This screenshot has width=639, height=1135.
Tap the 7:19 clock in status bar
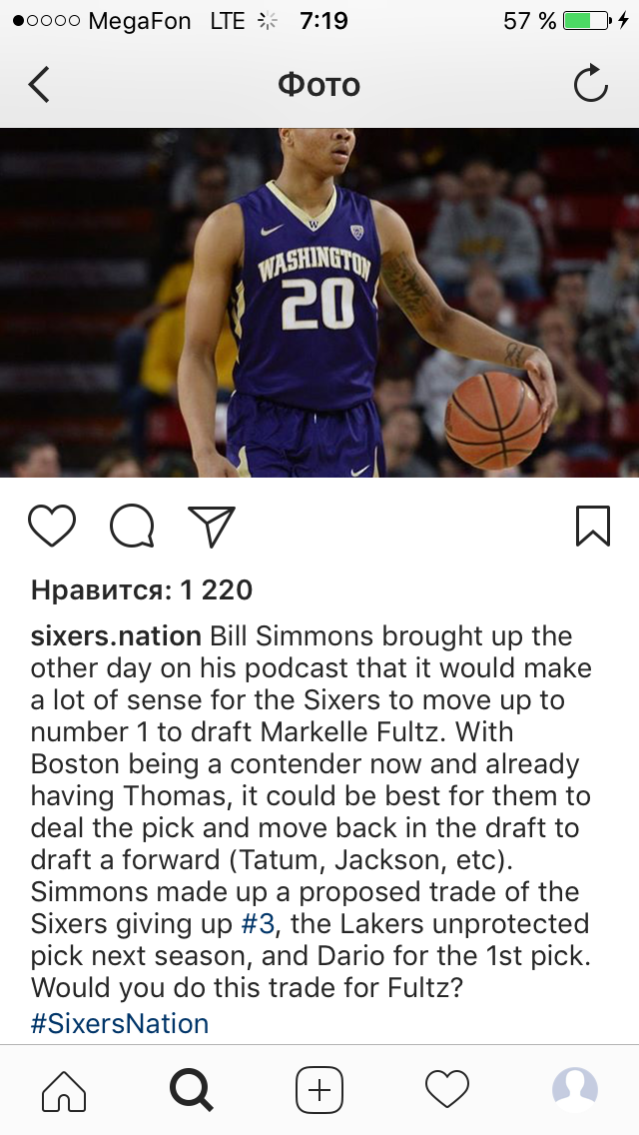(x=323, y=20)
